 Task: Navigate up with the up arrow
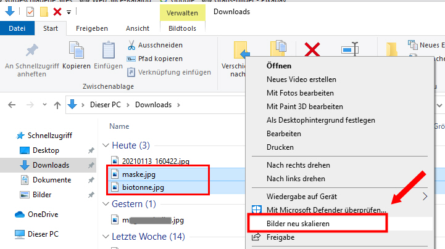pos(57,105)
